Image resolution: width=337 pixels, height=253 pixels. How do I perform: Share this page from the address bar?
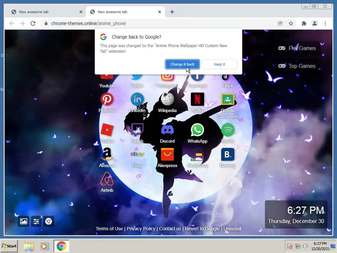pos(280,23)
